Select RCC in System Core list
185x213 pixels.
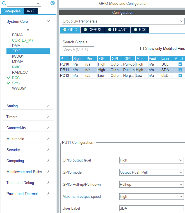pos(16,78)
